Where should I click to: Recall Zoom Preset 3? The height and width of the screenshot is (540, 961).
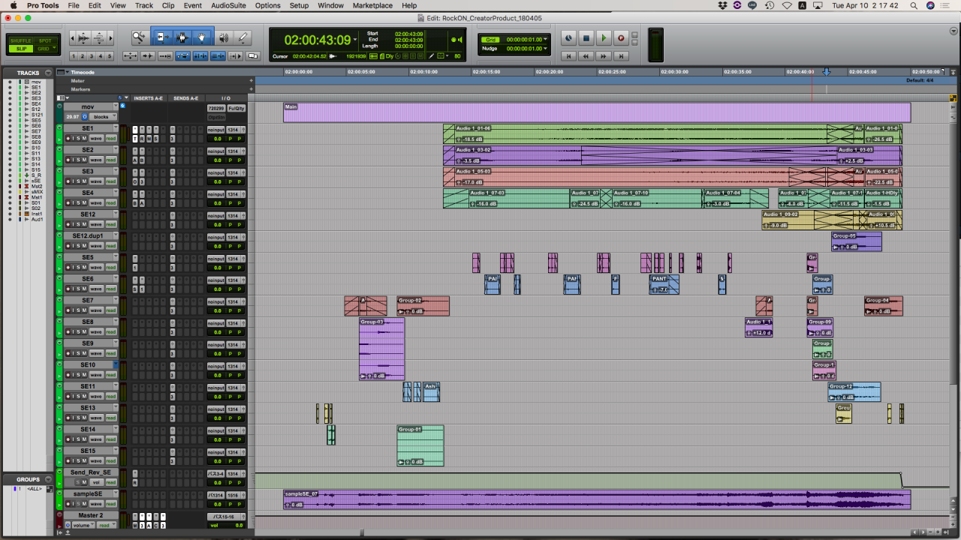pyautogui.click(x=92, y=55)
